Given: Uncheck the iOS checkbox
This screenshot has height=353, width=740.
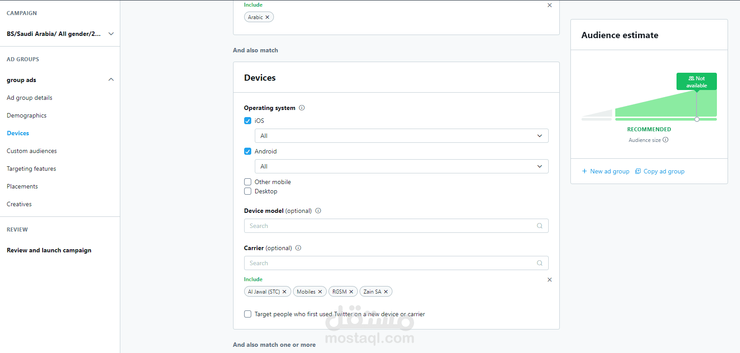Looking at the screenshot, I should coord(248,121).
